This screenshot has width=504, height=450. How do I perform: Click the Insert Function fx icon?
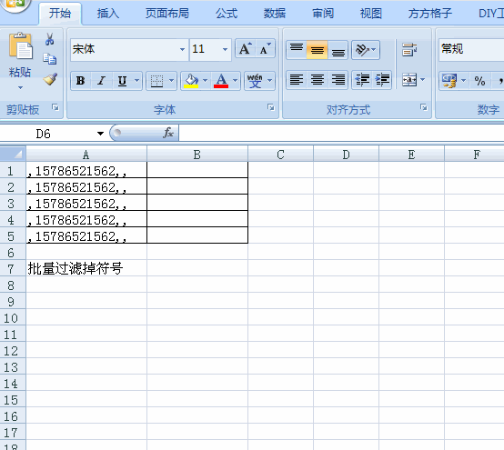pos(168,133)
